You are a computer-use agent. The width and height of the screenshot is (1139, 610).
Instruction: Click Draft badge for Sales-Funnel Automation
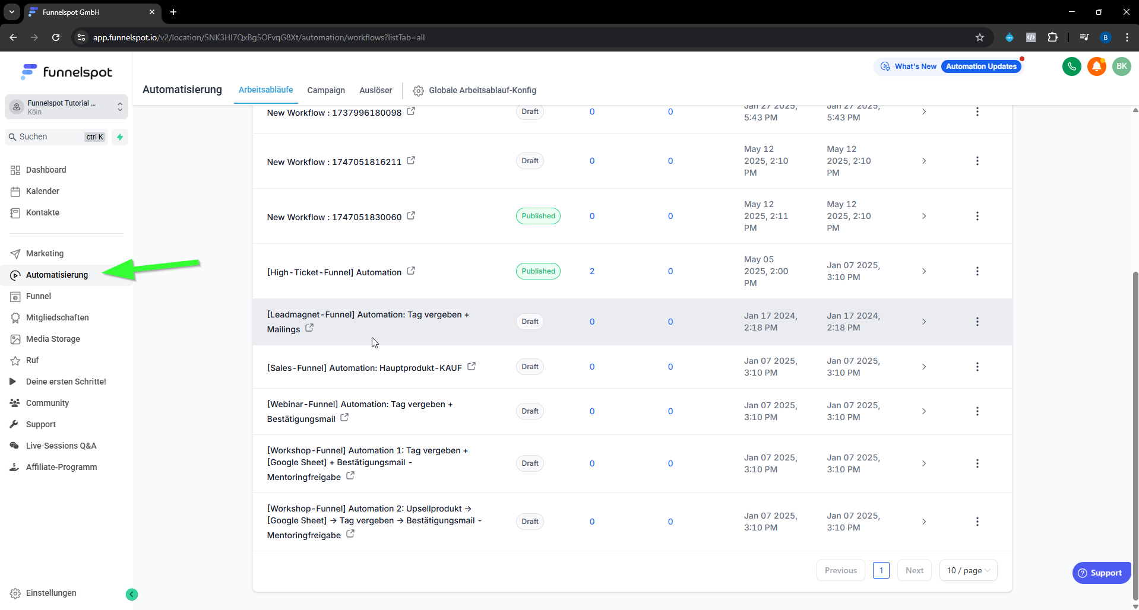tap(530, 367)
